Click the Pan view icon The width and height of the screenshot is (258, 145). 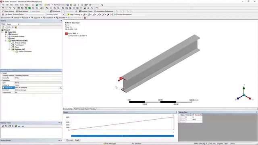click(51, 8)
